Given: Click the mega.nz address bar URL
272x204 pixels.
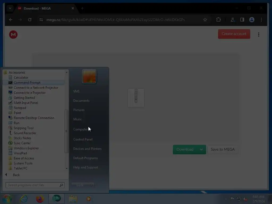Looking at the screenshot, I should click(116, 20).
